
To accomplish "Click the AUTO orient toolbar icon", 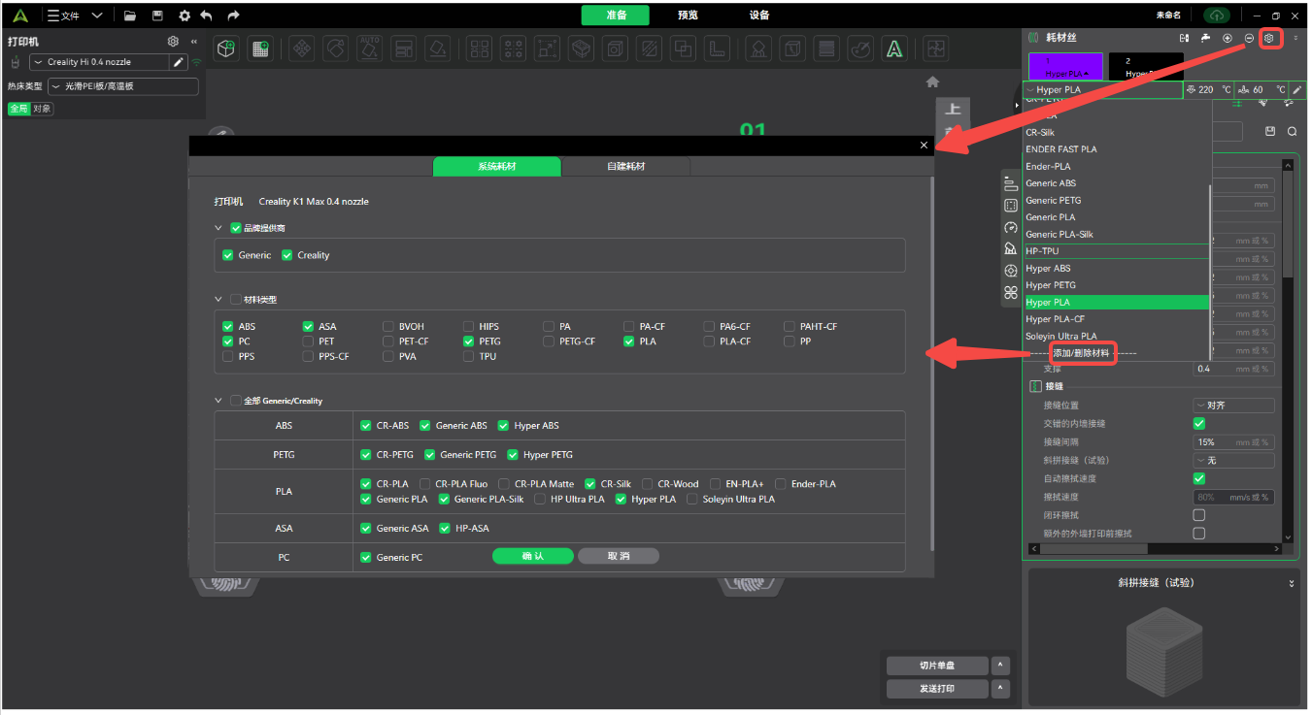I will [x=369, y=48].
